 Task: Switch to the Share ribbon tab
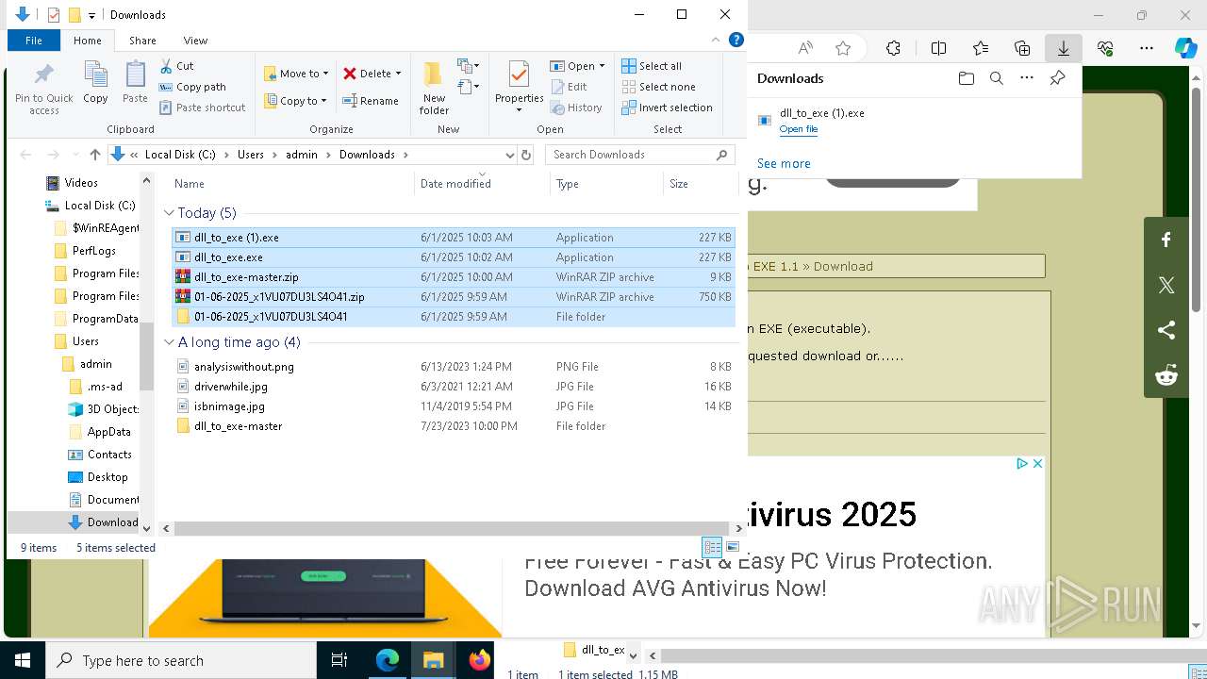pyautogui.click(x=142, y=41)
